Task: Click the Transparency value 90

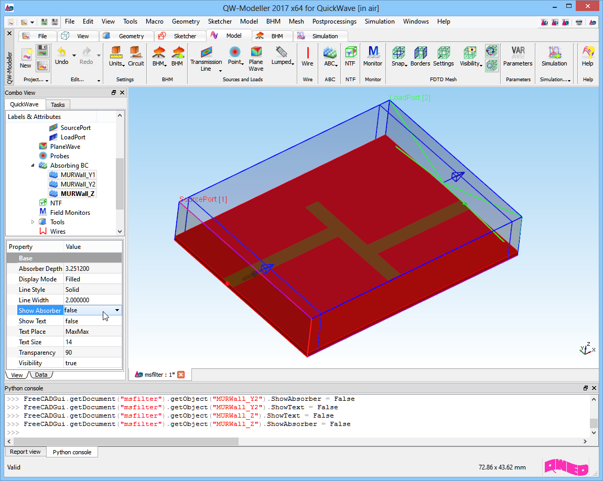Action: click(x=93, y=352)
